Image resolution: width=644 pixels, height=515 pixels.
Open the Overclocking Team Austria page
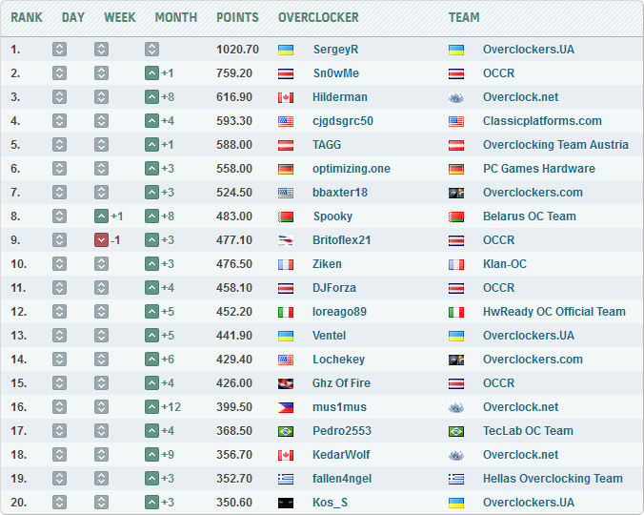(x=555, y=145)
